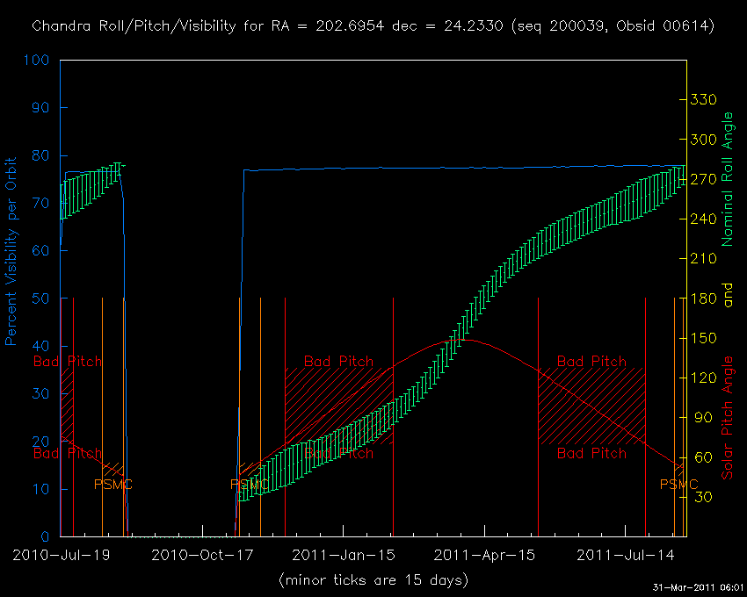
Task: Click the peak of the red pitch curve
Action: (x=466, y=339)
